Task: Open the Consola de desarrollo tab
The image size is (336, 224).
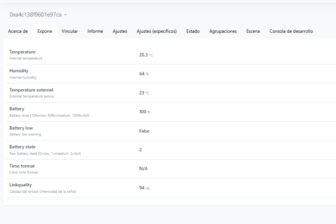Action: pos(291,31)
